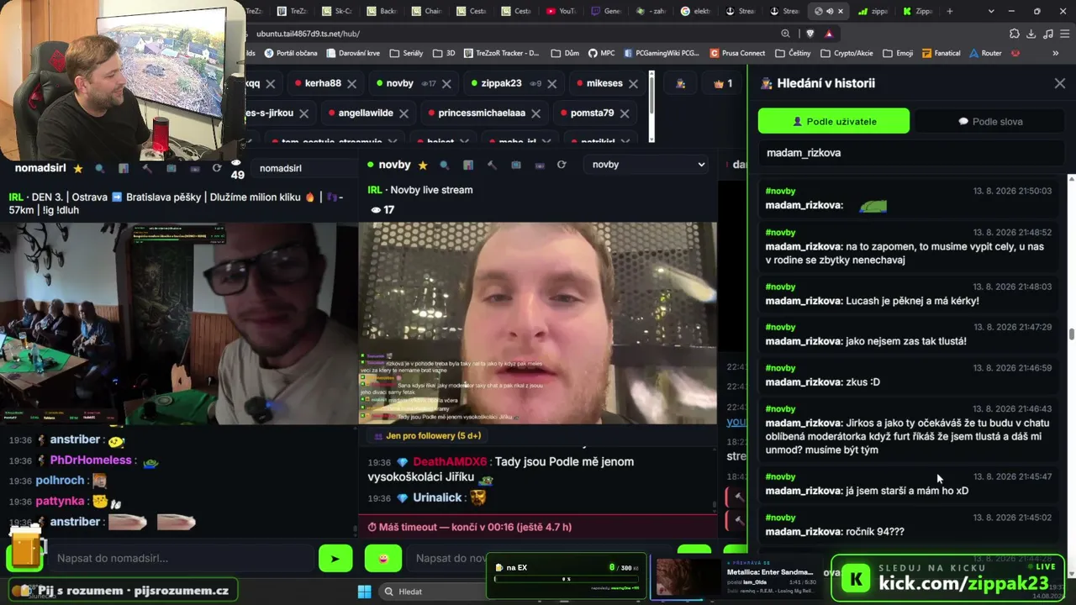Remove the angellawilde channel chip
This screenshot has height=605, width=1076.
coord(403,113)
